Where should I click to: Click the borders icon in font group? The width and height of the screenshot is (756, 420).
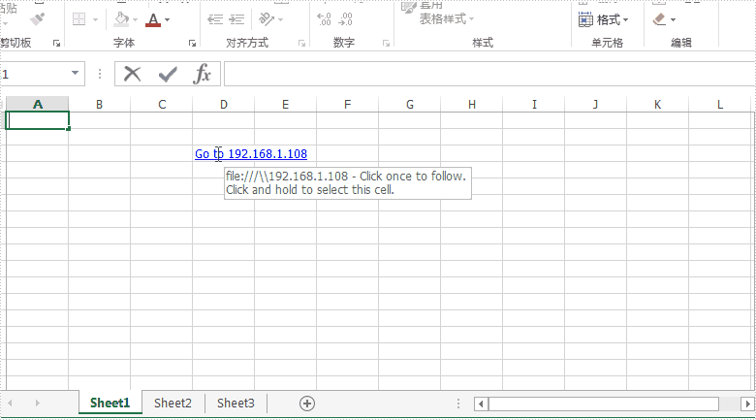(79, 19)
